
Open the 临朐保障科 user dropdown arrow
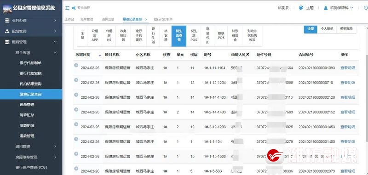coord(351,8)
